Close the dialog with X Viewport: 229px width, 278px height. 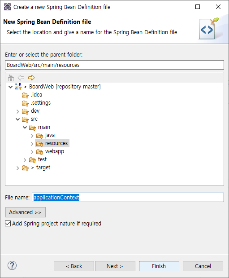[218, 7]
